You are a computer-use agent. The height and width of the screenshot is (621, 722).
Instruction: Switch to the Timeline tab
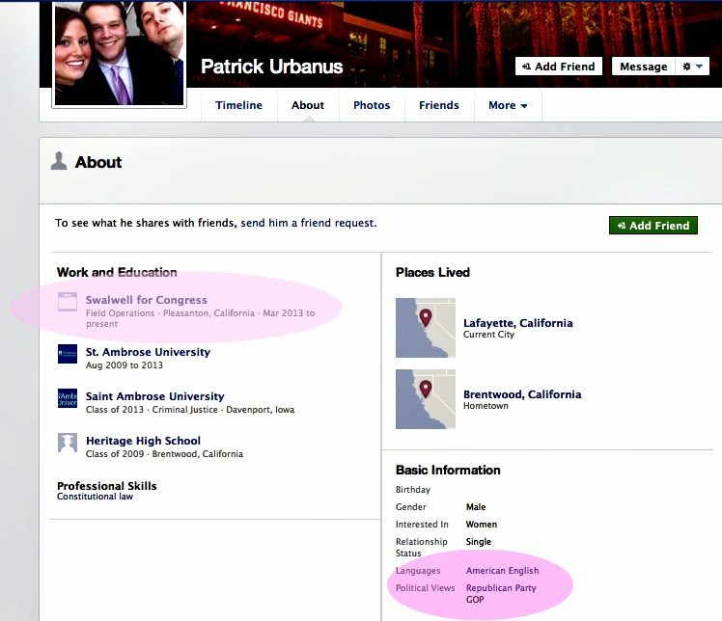pos(238,106)
